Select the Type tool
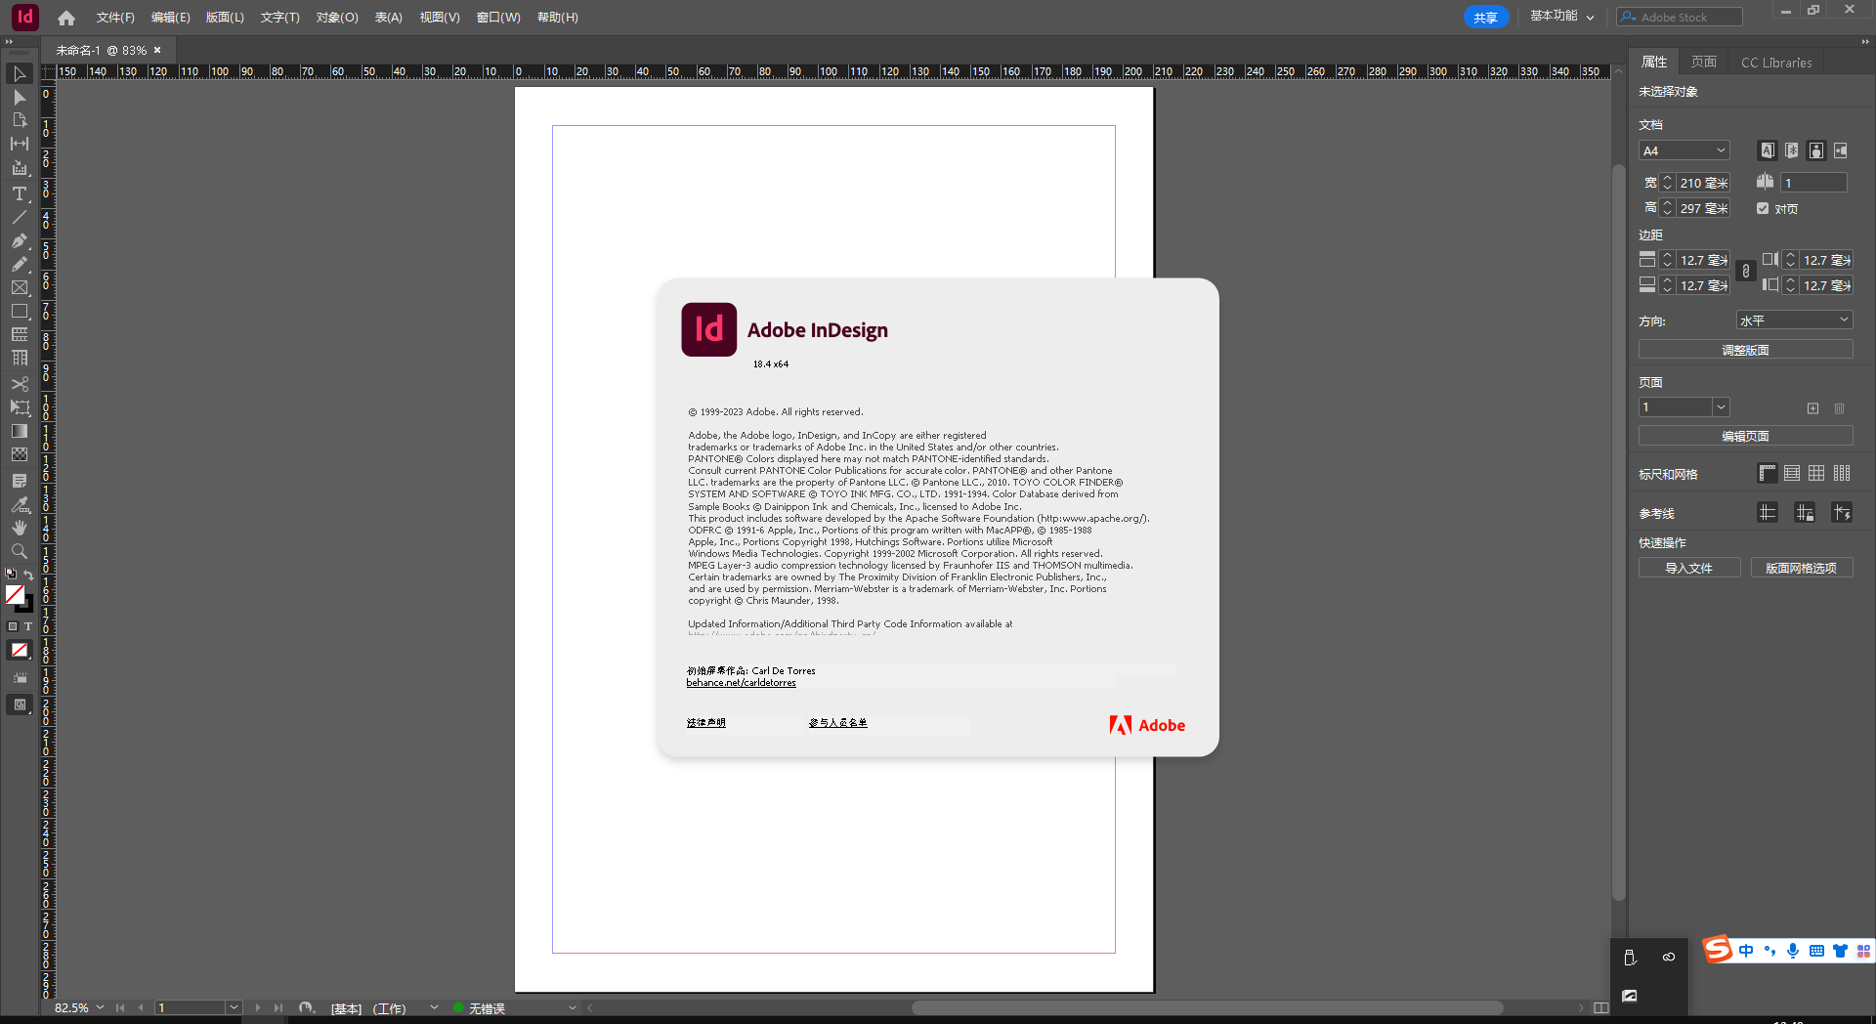Image resolution: width=1876 pixels, height=1024 pixels. (20, 194)
